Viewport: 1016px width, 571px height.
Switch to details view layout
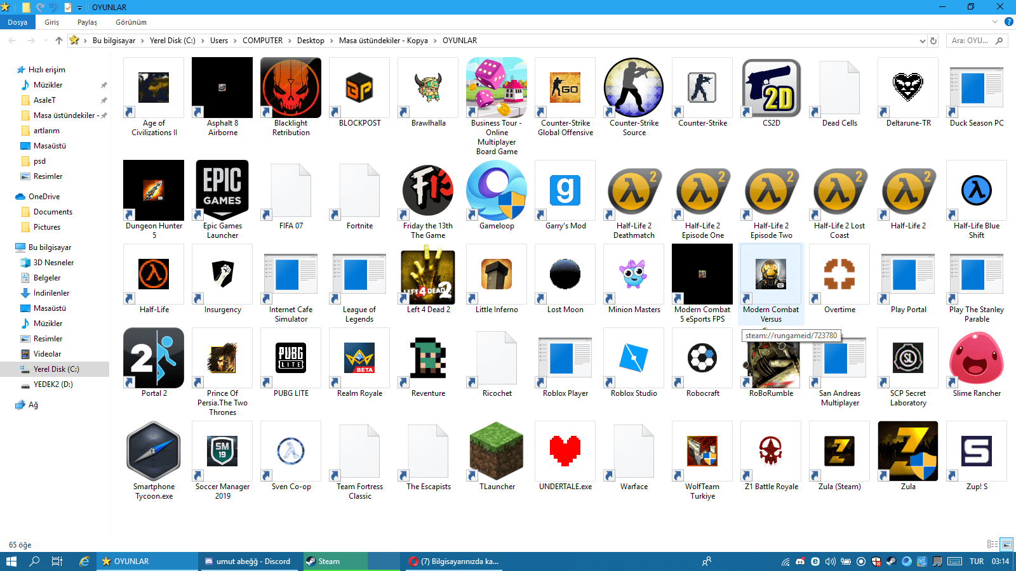click(993, 544)
